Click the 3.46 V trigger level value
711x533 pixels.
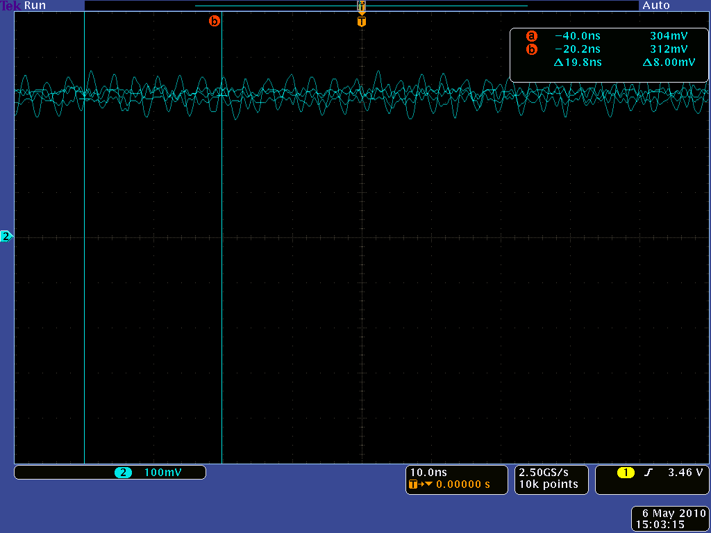(x=685, y=473)
